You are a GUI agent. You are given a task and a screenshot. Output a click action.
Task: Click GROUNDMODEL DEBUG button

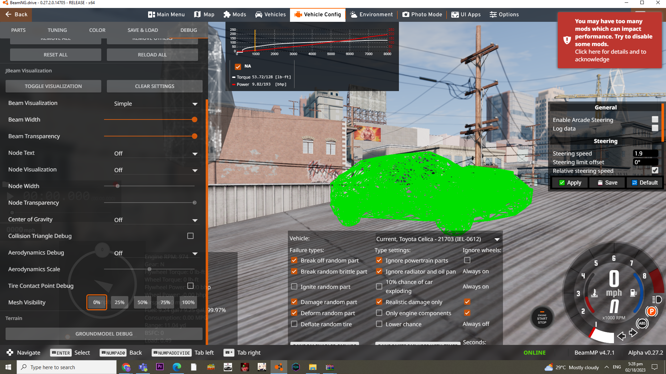pos(104,334)
